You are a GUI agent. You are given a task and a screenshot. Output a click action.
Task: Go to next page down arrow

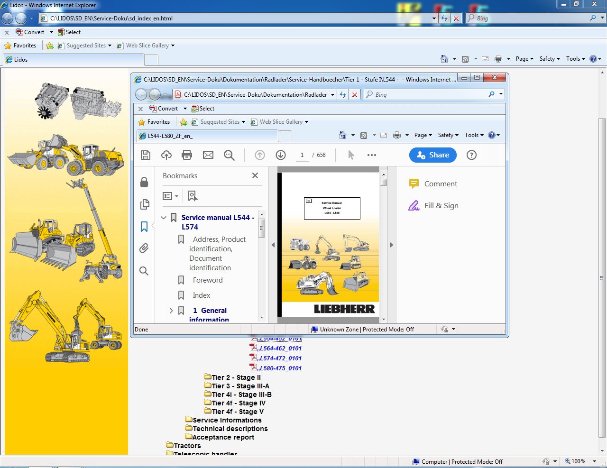pyautogui.click(x=281, y=155)
